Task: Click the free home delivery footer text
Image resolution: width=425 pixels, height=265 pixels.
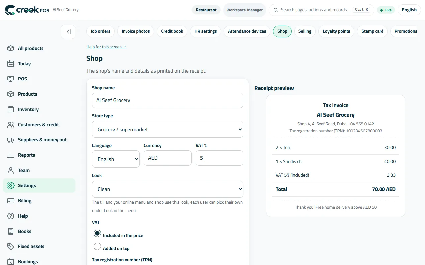Action: coord(336,207)
